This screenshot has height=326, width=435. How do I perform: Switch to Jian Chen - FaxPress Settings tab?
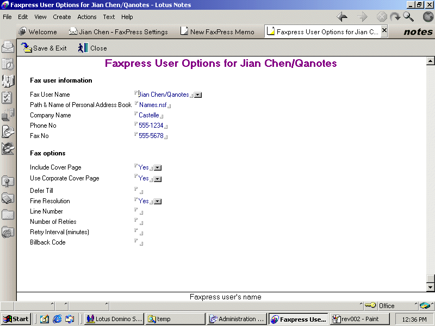point(119,32)
